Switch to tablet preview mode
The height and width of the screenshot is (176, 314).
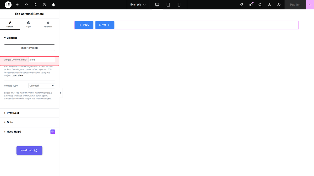(x=168, y=5)
